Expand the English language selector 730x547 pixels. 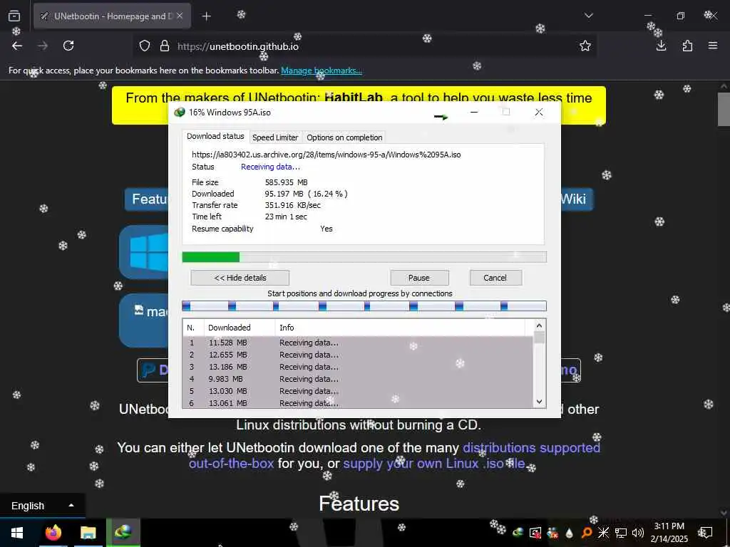click(42, 506)
